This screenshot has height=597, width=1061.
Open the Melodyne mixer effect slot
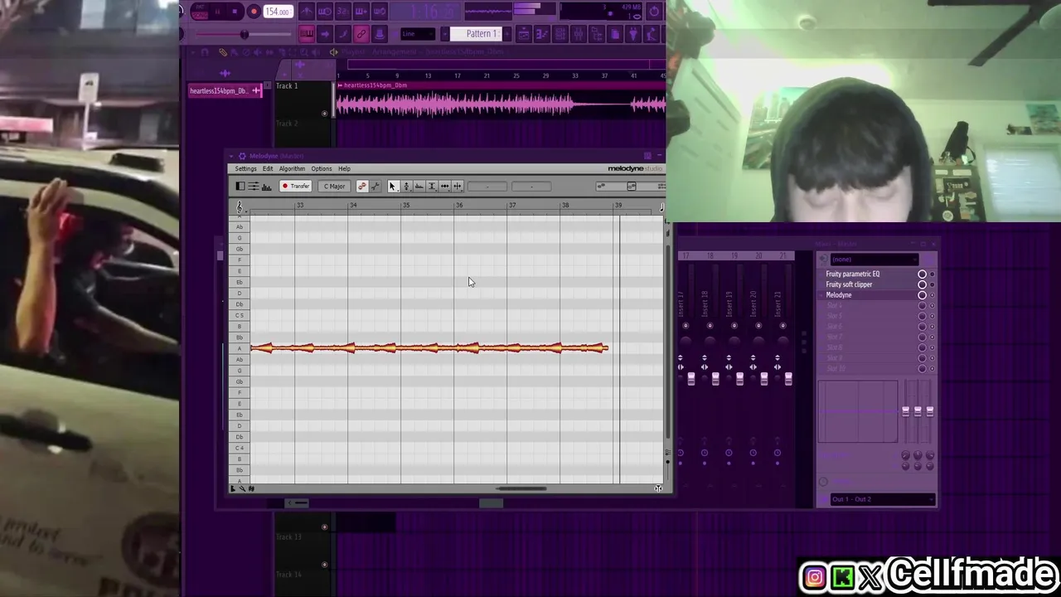click(x=839, y=295)
